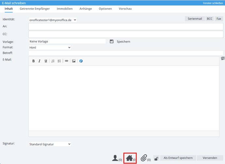Expand the Format dropdown showing Html
The height and width of the screenshot is (164, 225).
tap(50, 47)
